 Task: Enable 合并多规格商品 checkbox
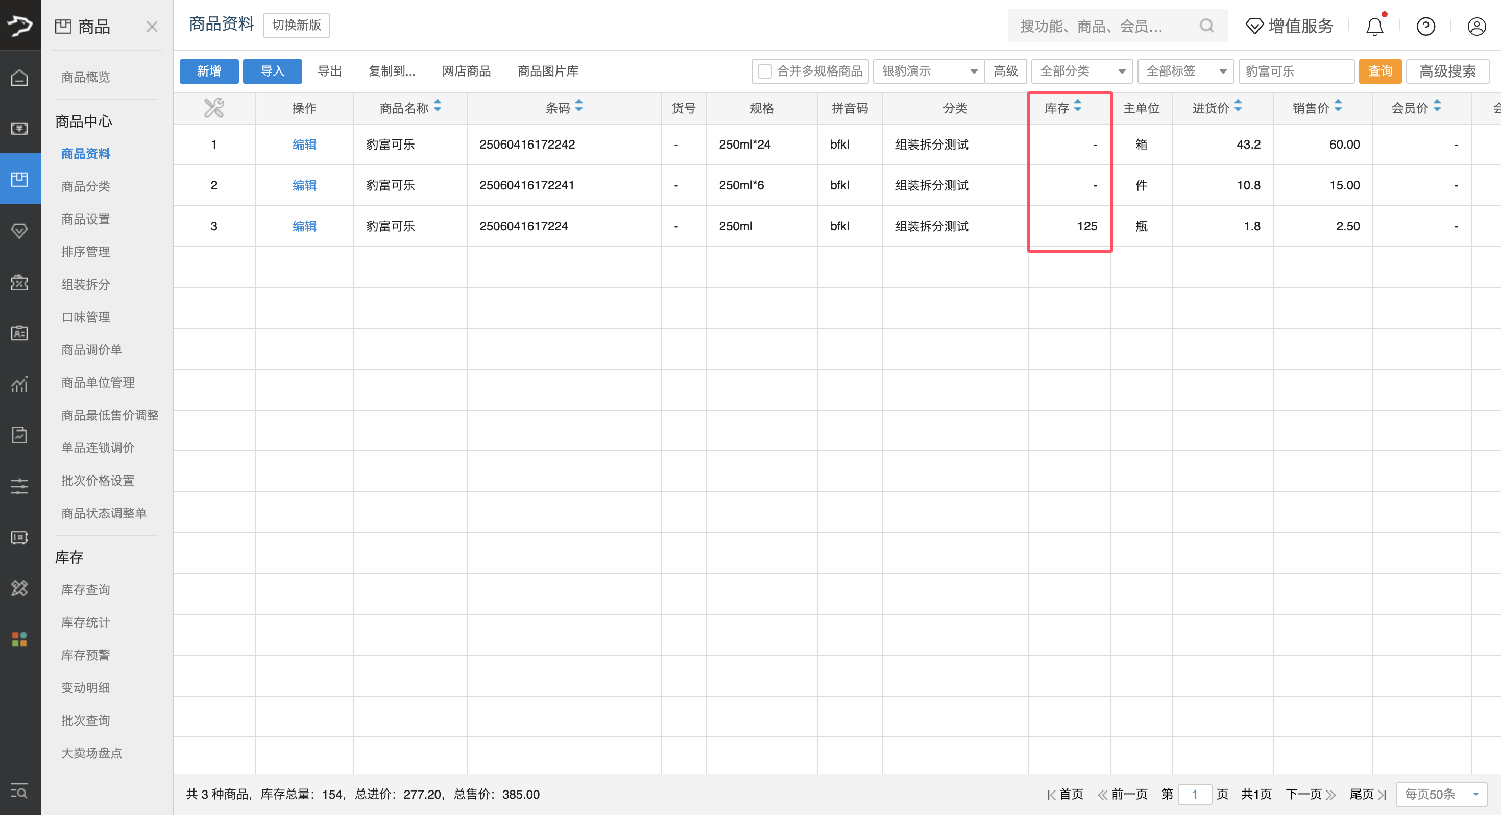tap(764, 71)
